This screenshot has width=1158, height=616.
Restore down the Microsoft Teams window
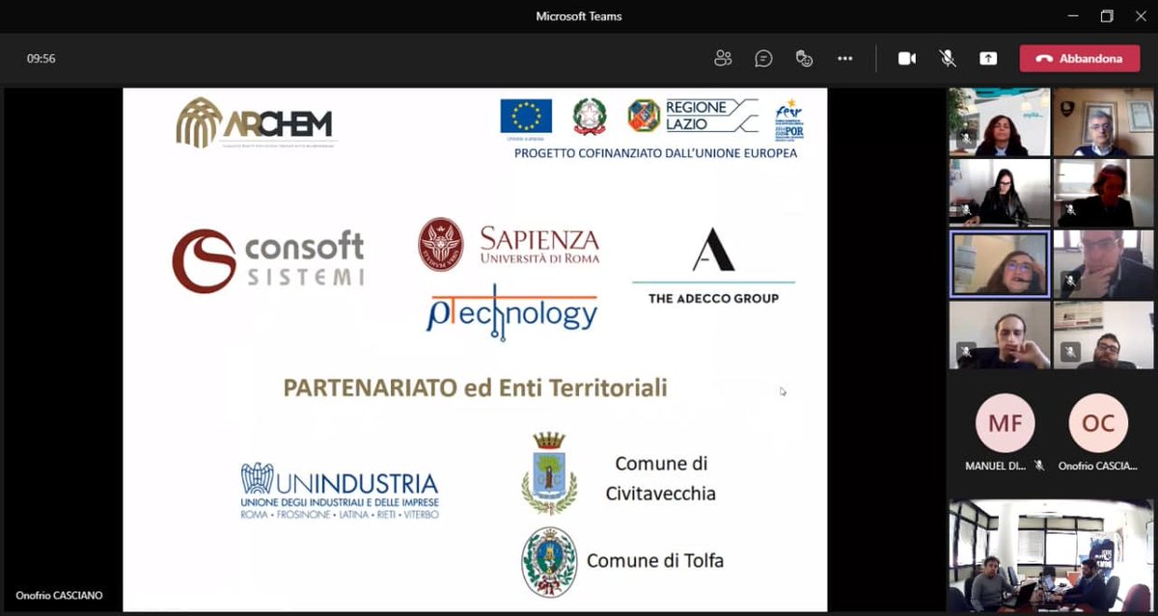pos(1107,16)
